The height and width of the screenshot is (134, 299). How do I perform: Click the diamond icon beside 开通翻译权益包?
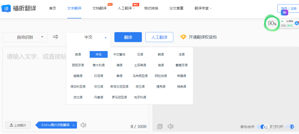183,37
